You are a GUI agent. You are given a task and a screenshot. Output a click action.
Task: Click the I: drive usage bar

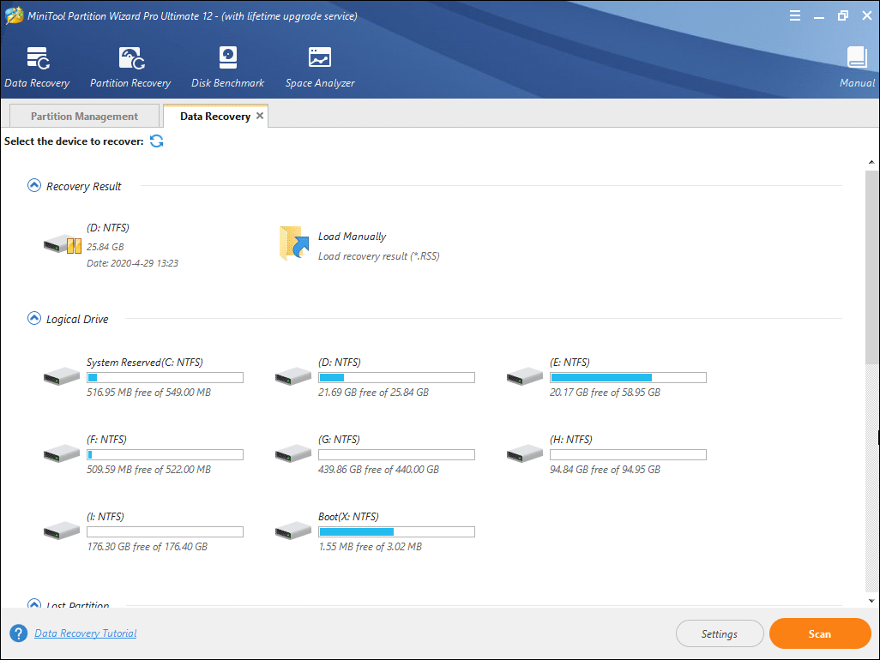click(165, 531)
